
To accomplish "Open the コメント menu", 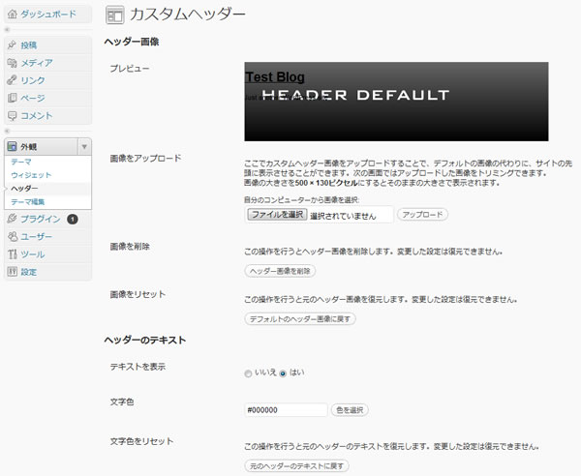I will [37, 116].
